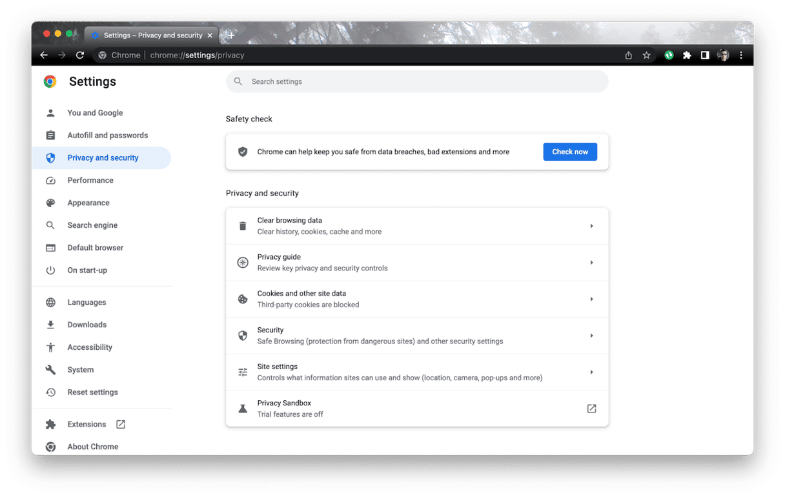785x497 pixels.
Task: Open the Chrome three-dot menu
Action: [741, 56]
